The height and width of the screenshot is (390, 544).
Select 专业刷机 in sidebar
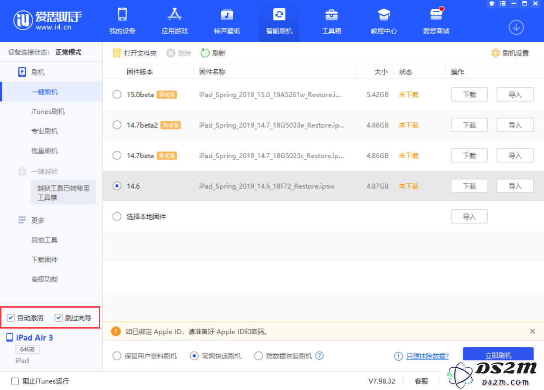(x=44, y=131)
